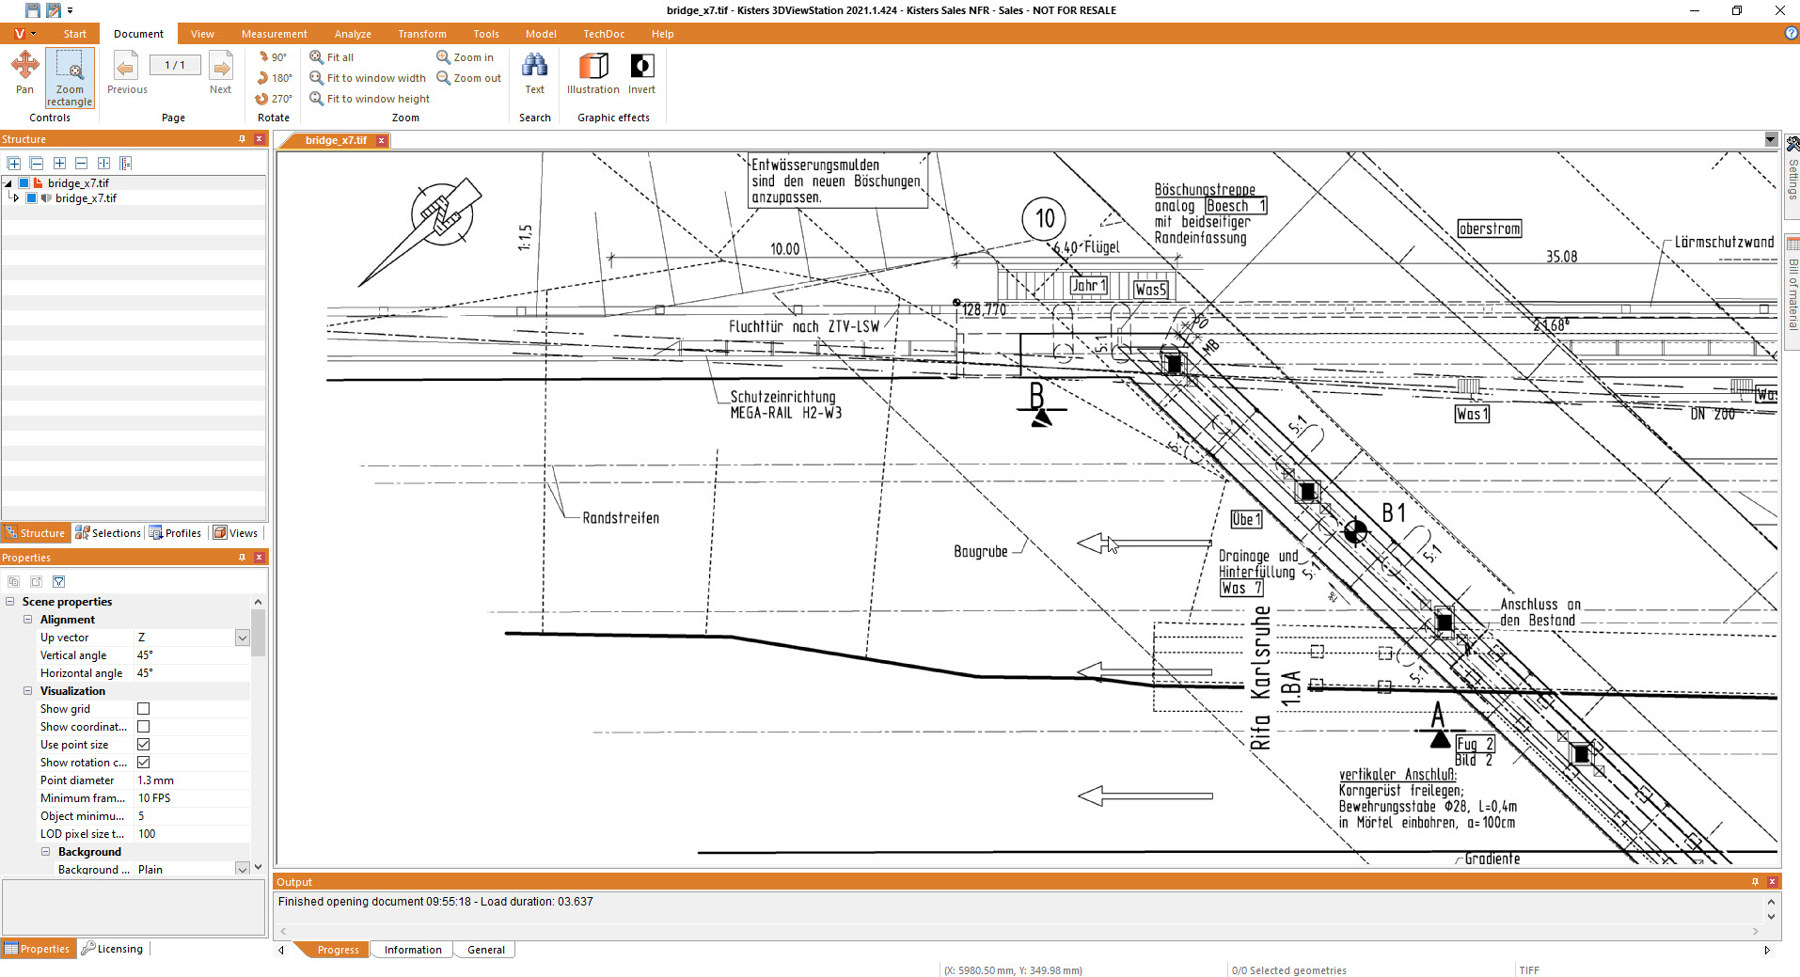1800x977 pixels.
Task: Collapse the Visualization section
Action: (28, 691)
